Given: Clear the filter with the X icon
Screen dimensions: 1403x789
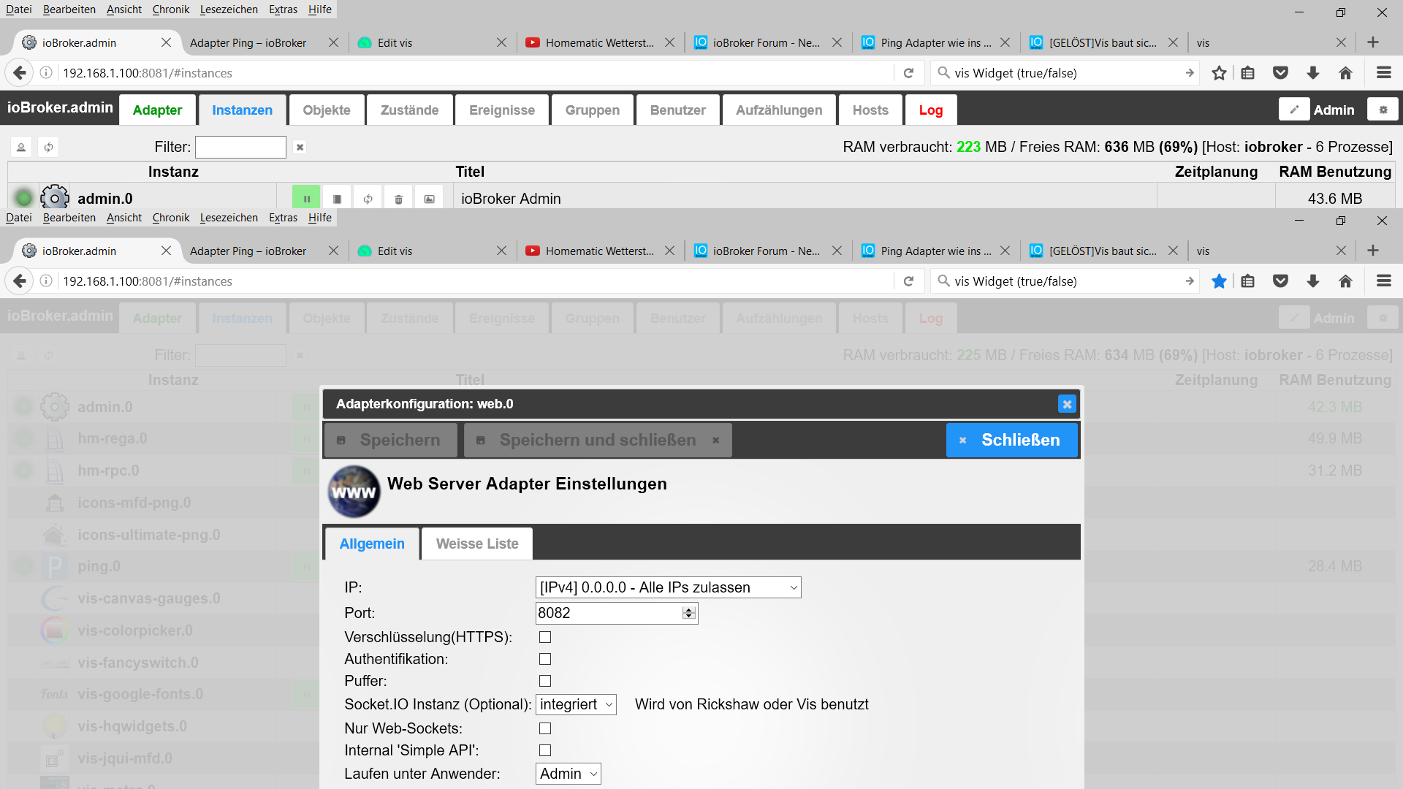Looking at the screenshot, I should (300, 147).
